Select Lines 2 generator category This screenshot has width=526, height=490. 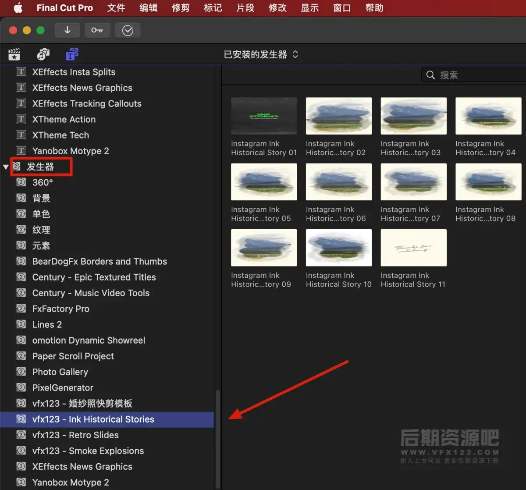click(107, 324)
